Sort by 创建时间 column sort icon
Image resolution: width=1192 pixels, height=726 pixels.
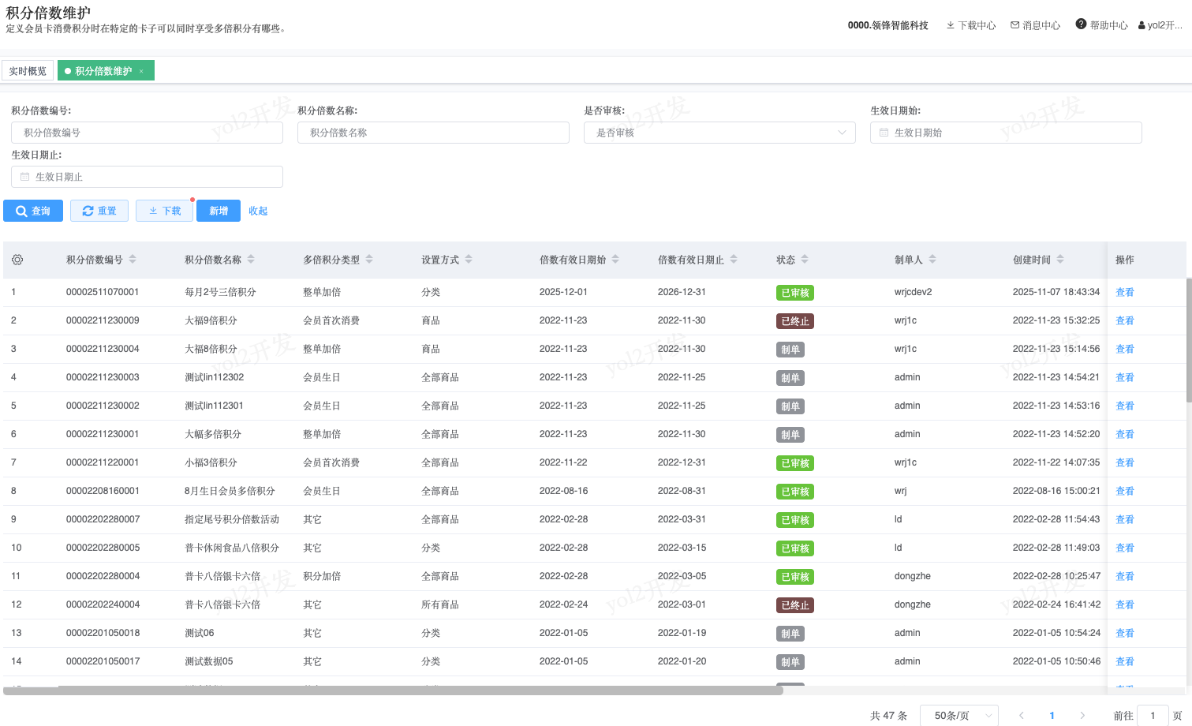point(1060,260)
